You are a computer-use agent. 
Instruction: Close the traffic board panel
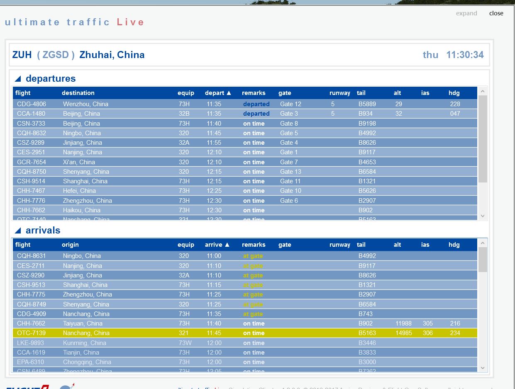(x=496, y=13)
